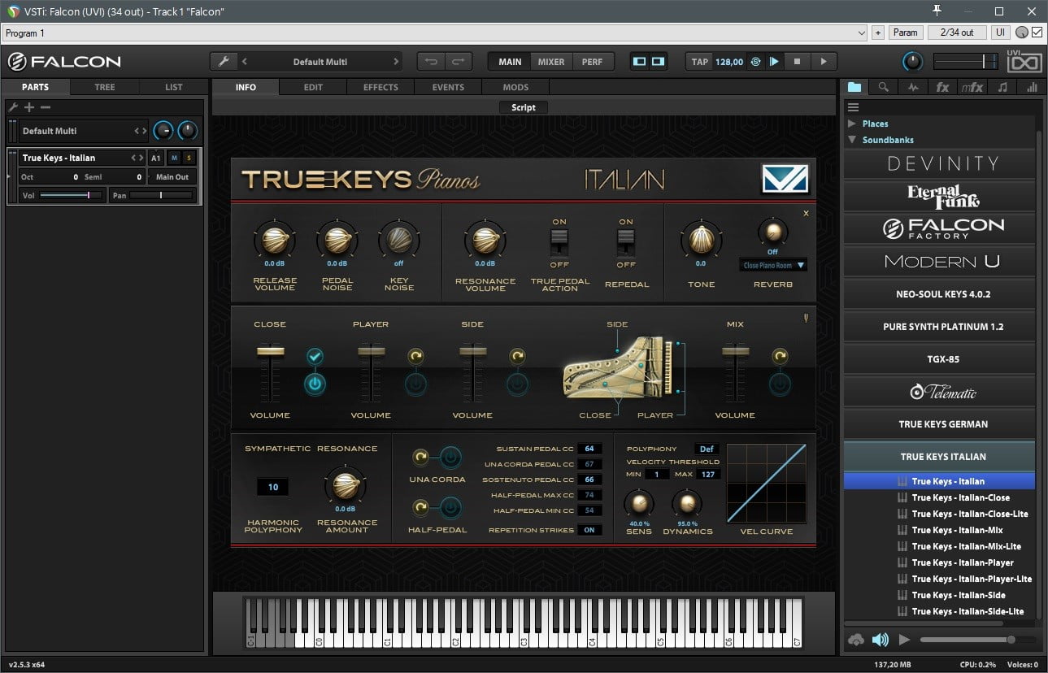Go to previous multi with left chevron
Image resolution: width=1048 pixels, height=673 pixels.
tap(245, 62)
